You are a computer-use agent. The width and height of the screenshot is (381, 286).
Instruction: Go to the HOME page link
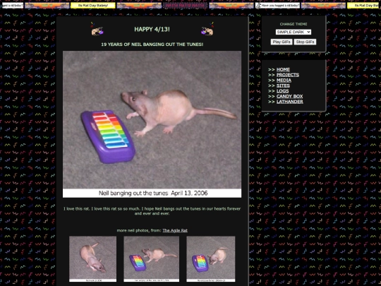pyautogui.click(x=283, y=69)
